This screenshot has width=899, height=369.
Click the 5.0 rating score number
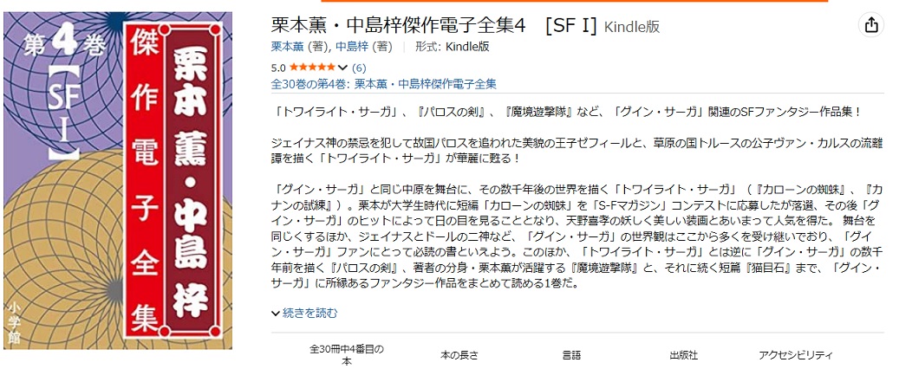tap(278, 68)
